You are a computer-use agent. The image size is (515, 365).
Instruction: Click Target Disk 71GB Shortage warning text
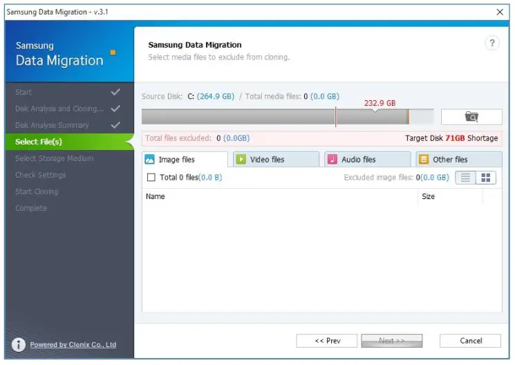click(451, 138)
